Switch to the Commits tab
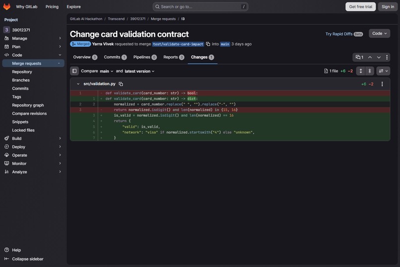 click(x=115, y=57)
